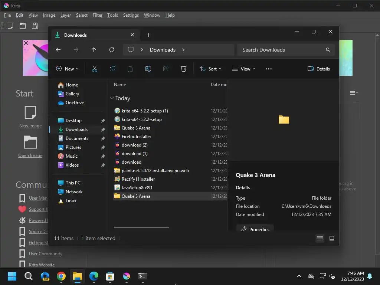Screen dimensions: 380x285
Task: Click the forward arrow in Explorer navigation
Action: pos(76,50)
